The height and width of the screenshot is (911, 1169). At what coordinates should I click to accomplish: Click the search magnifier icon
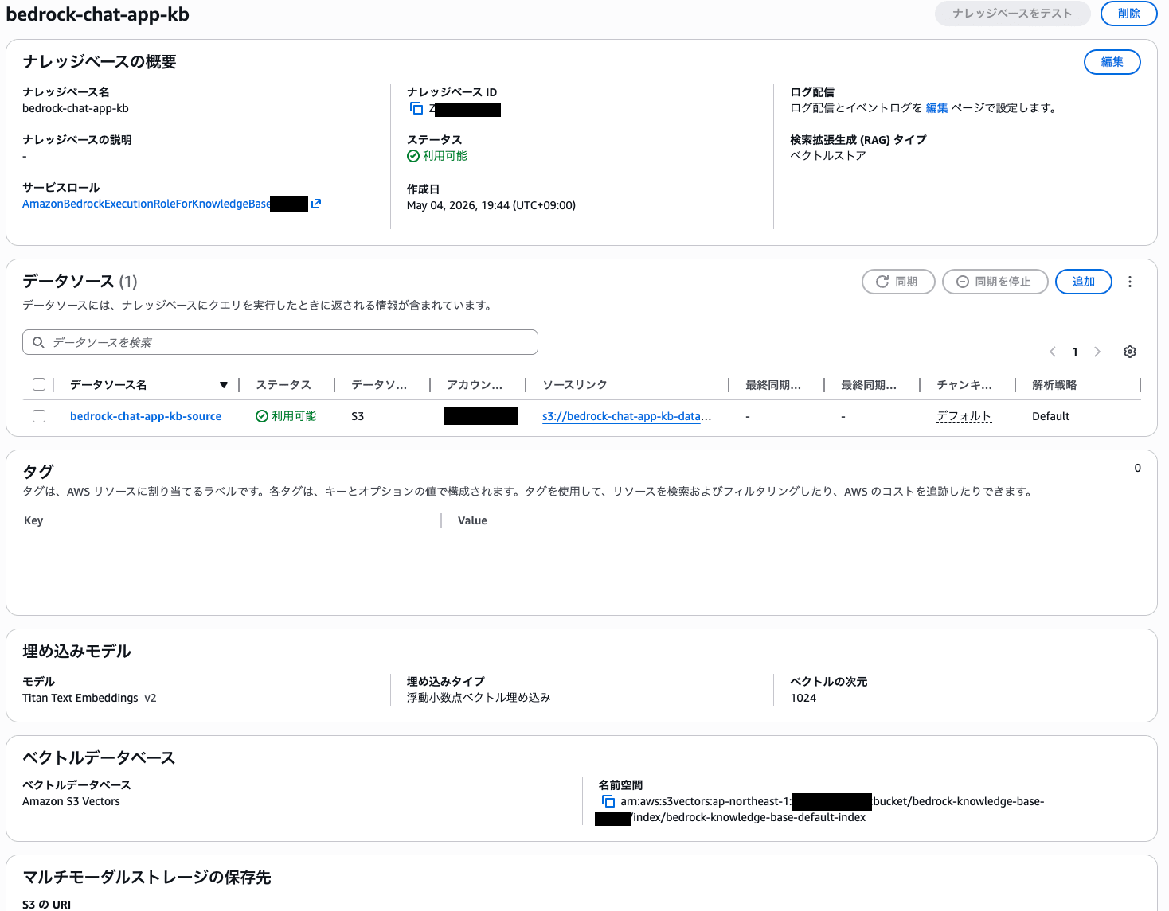pos(38,342)
